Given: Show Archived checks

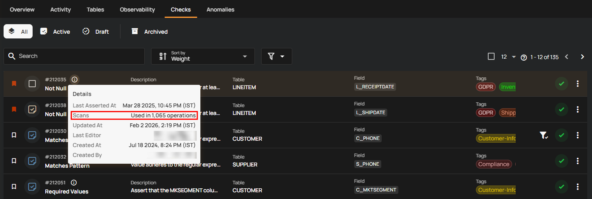Looking at the screenshot, I should tap(149, 31).
